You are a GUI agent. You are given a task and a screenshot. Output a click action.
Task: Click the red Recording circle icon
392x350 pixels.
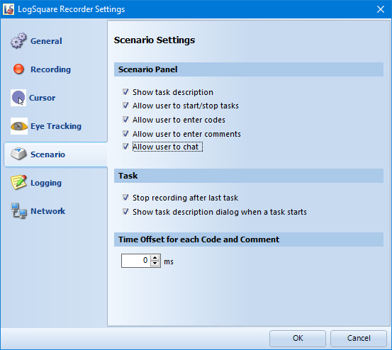pos(18,69)
